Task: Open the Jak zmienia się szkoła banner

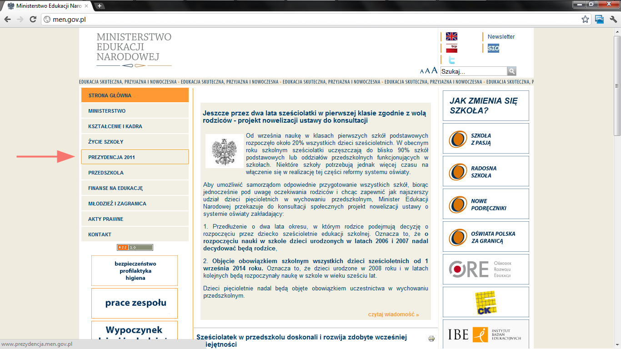Action: pos(486,105)
